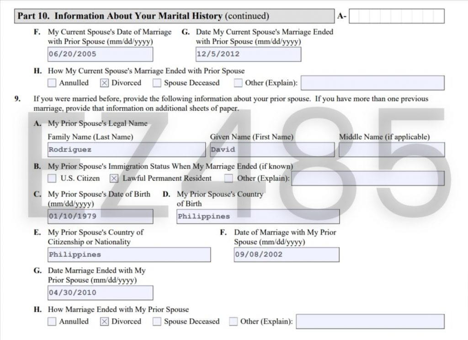Check Spouse Deceased for current spouse's prior marriage
Viewport: 468px width, 340px height.
click(x=157, y=83)
